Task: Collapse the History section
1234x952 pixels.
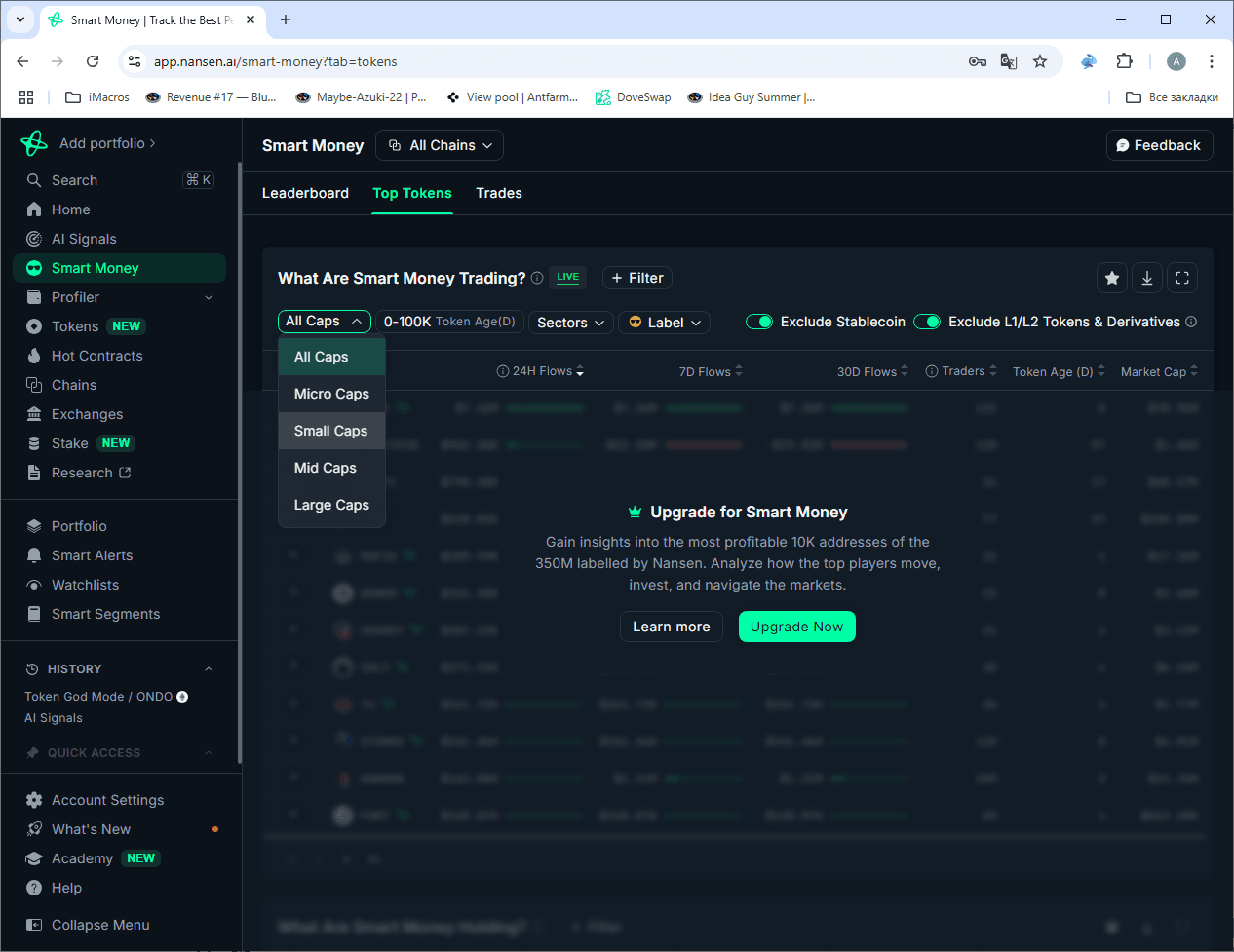Action: click(209, 669)
